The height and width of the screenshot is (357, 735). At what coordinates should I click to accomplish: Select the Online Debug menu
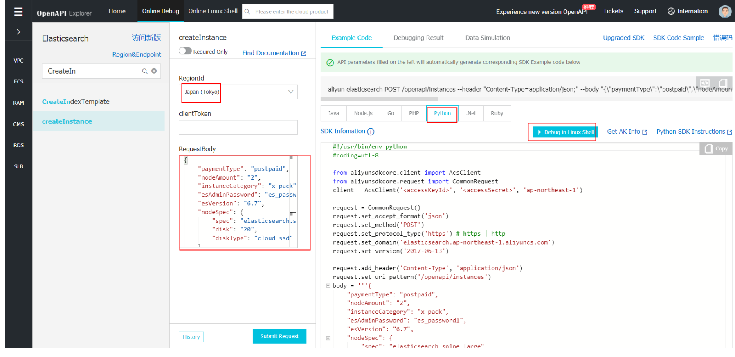(161, 11)
